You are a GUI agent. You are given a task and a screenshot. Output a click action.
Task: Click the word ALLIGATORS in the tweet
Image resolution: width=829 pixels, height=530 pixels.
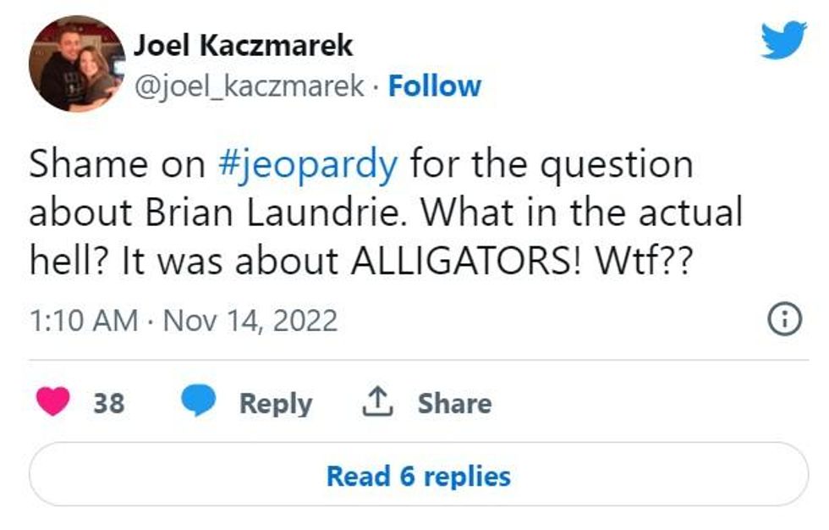tap(487, 259)
